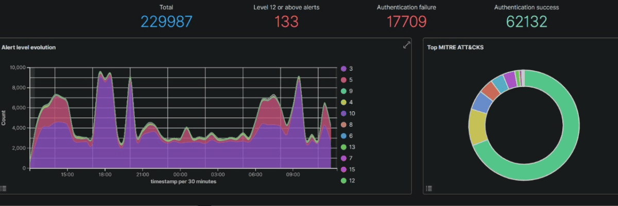Open Level 12 or above alerts value 133

point(286,22)
